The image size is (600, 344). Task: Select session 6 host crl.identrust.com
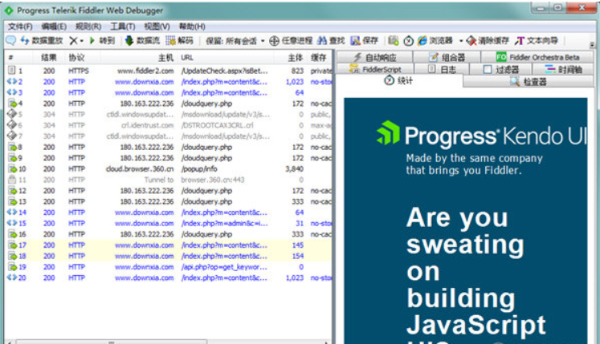coord(147,125)
